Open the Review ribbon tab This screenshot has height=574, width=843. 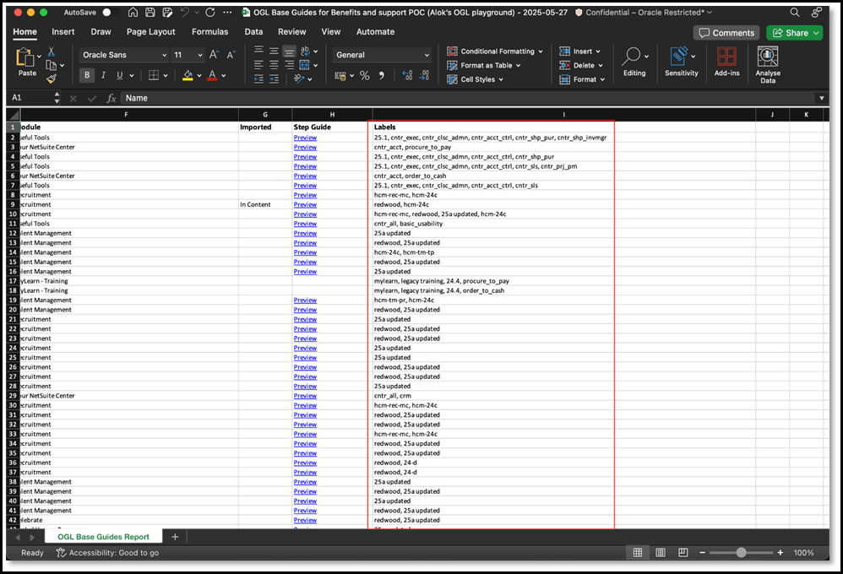point(291,31)
